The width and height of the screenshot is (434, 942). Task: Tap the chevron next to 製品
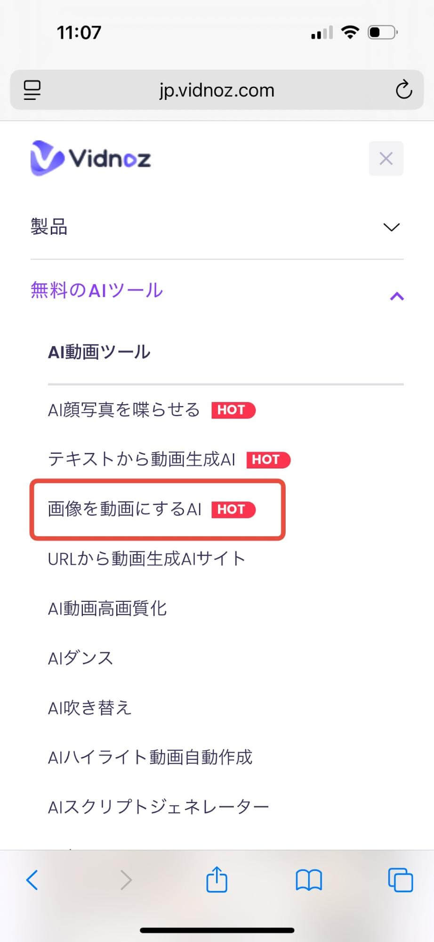tap(392, 227)
